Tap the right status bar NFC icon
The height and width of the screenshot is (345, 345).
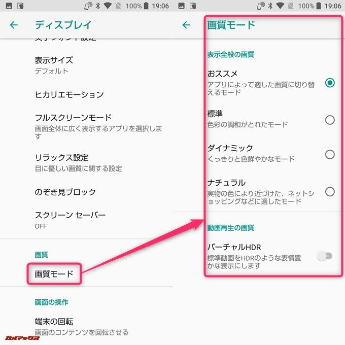click(x=261, y=6)
